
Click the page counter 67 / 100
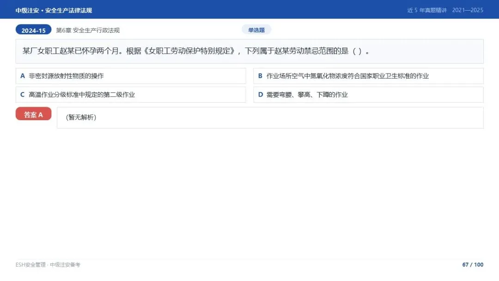tap(473, 265)
